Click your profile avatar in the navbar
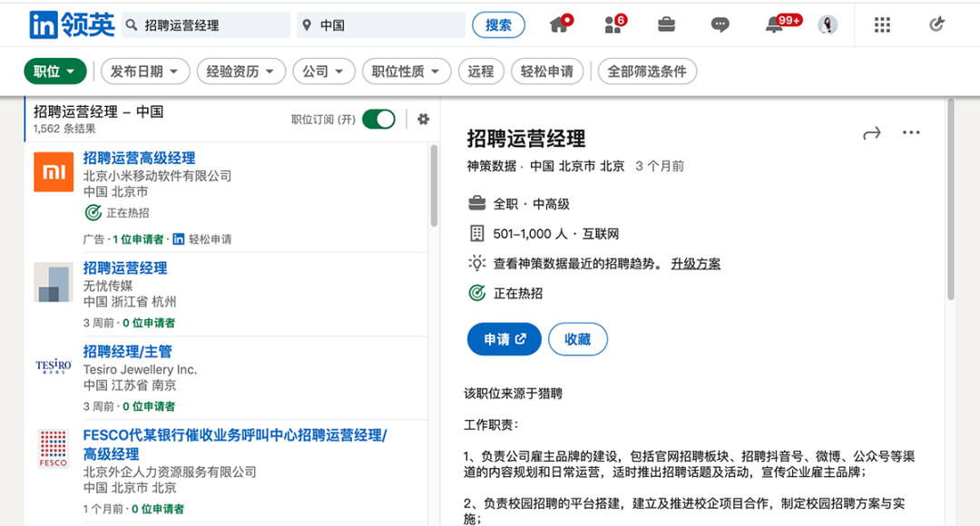This screenshot has width=980, height=526. tap(827, 24)
